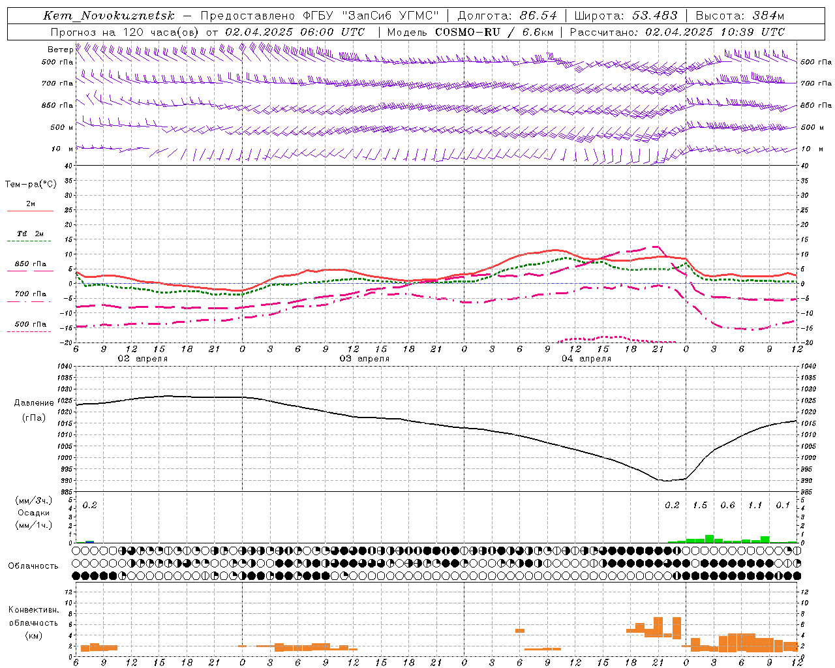Screen dimensions: 835x668
Task: Click the small blue precipitation bar
Action: 90,541
